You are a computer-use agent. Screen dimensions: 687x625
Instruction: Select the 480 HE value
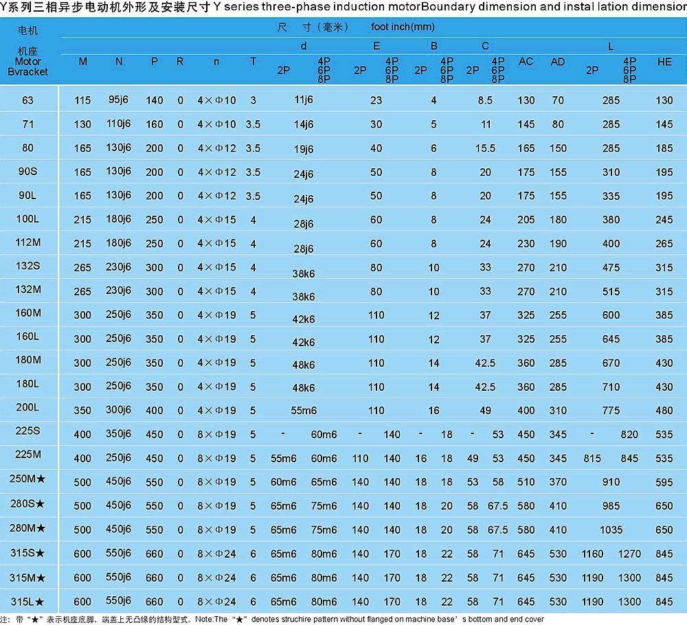pos(664,411)
